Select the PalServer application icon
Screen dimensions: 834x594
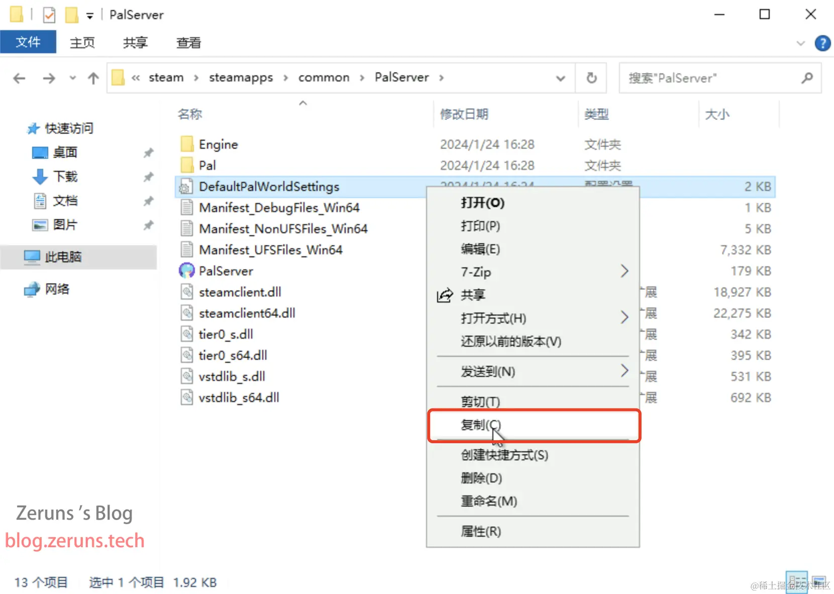click(186, 271)
